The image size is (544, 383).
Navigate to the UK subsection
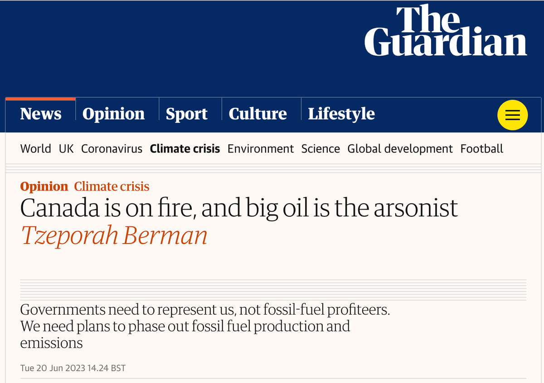(x=66, y=149)
